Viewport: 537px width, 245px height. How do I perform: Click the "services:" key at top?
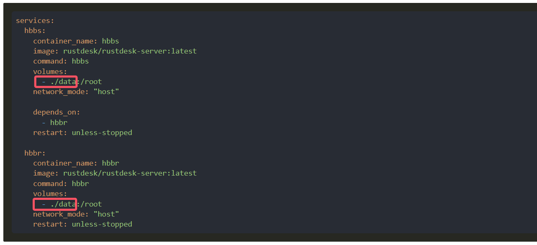pos(35,20)
